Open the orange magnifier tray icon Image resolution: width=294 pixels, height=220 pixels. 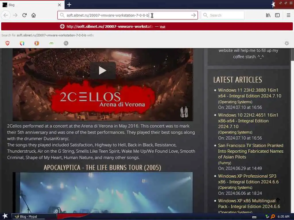tap(273, 217)
